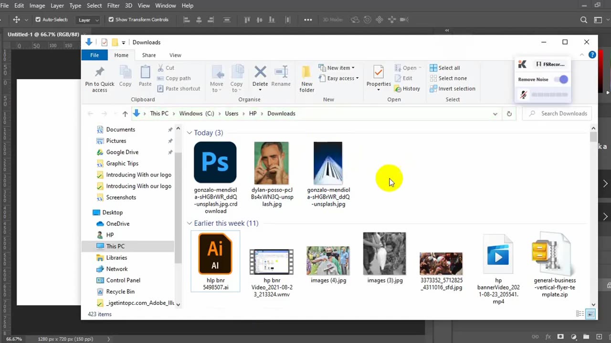Click Copy path in the ribbon
Screen dimensions: 611x343
pos(174,78)
